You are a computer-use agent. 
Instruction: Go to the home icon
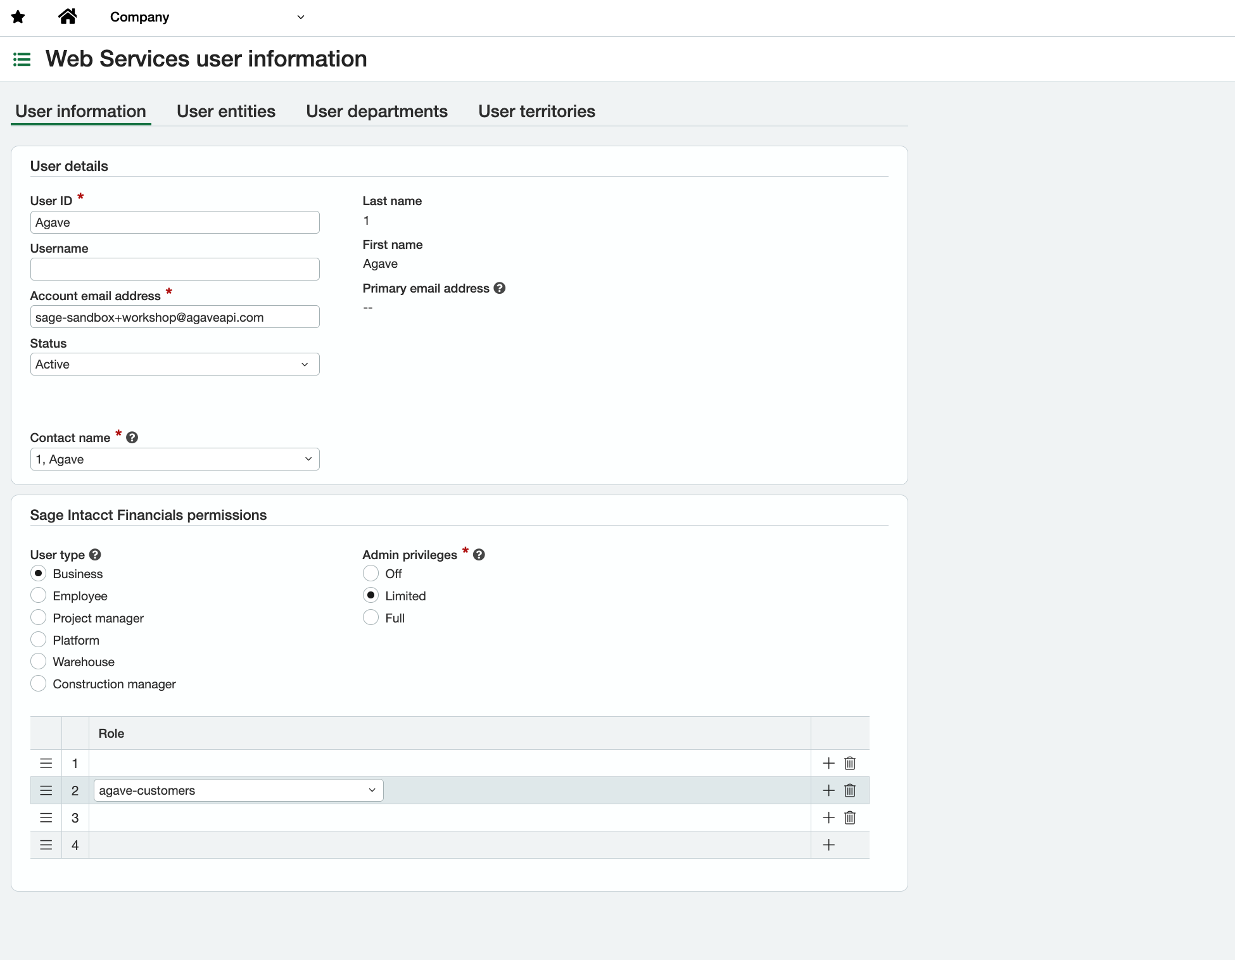coord(67,16)
